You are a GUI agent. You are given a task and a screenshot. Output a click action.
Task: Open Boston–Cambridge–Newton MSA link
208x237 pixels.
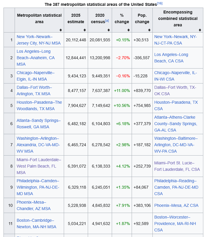coord(36,224)
